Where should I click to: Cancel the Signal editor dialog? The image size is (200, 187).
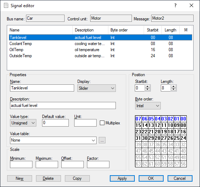pos(180,178)
